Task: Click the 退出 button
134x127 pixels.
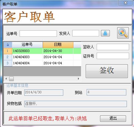Action: 113,118
